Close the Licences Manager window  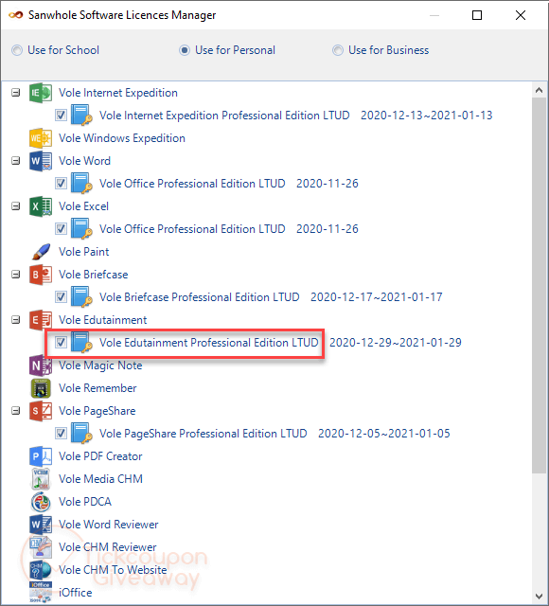pos(521,15)
